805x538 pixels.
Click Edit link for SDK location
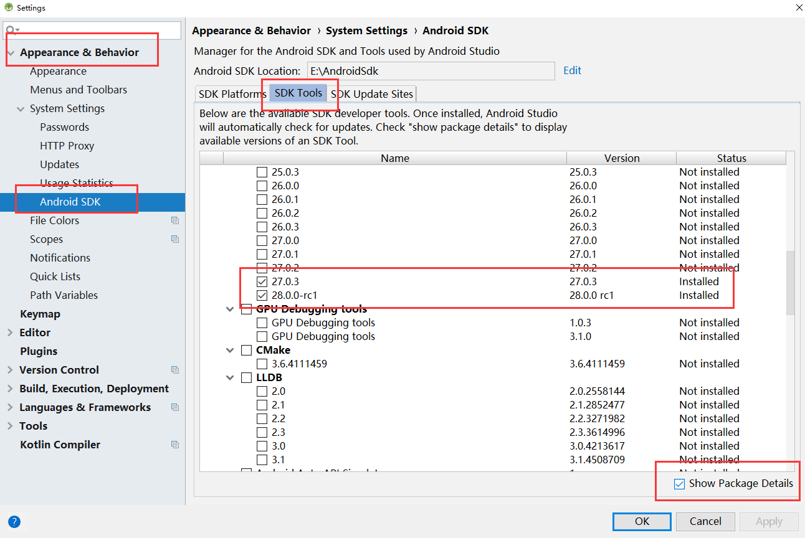572,70
